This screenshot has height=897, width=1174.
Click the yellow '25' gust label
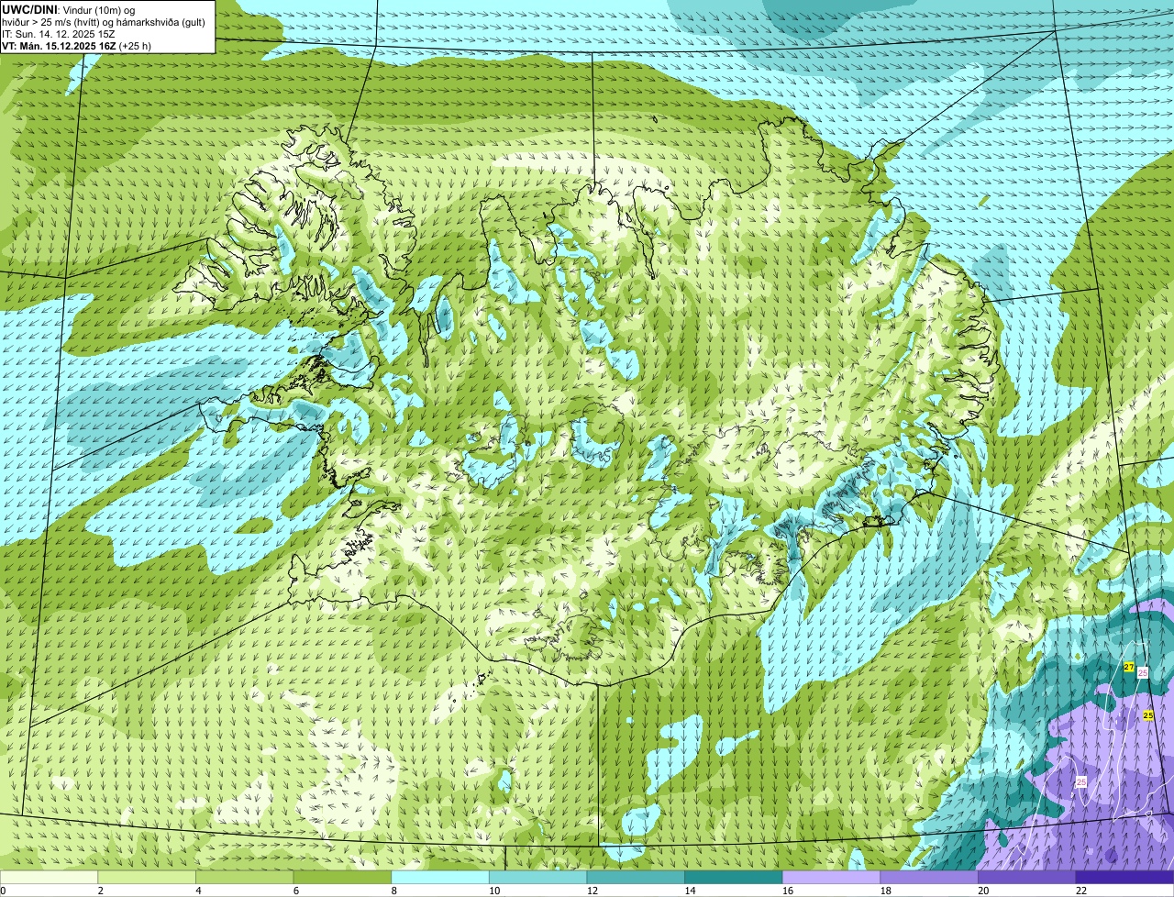(1148, 714)
